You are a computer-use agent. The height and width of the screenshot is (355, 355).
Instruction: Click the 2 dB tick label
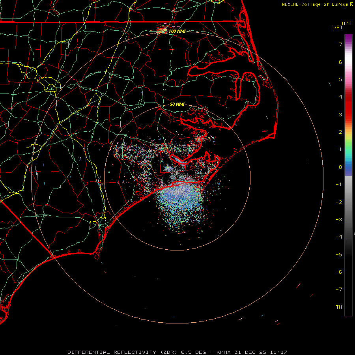click(340, 132)
